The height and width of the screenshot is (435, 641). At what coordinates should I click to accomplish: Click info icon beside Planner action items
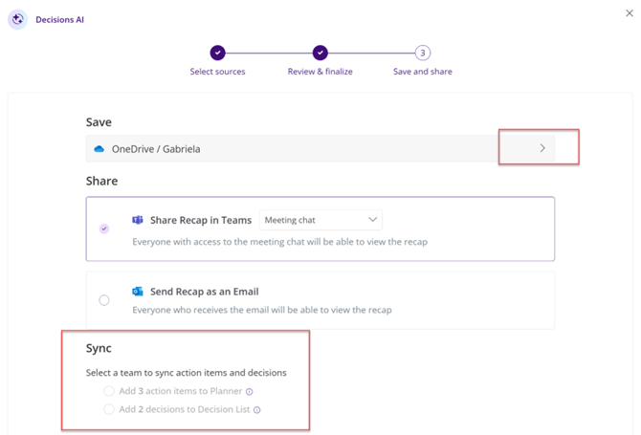[250, 392]
